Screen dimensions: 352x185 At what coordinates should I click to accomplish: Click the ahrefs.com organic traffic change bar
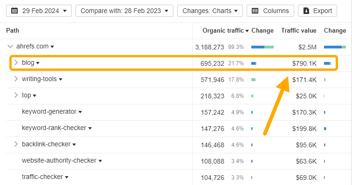pos(262,47)
